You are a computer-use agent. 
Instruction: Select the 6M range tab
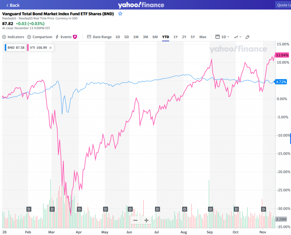click(155, 37)
